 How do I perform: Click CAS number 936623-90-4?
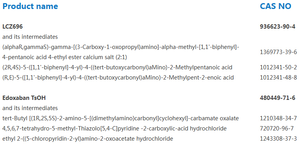pyautogui.click(x=278, y=27)
